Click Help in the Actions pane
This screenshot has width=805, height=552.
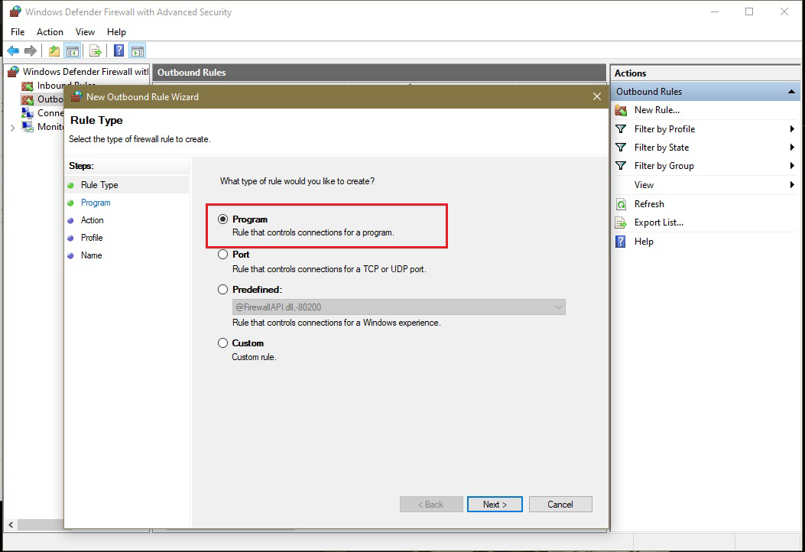coord(644,242)
